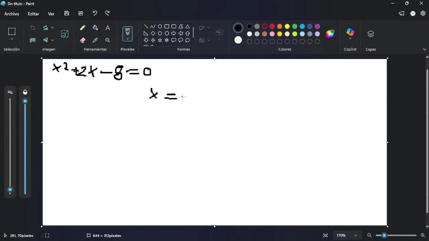Open the Editar menu
The height and width of the screenshot is (241, 429).
coord(34,14)
